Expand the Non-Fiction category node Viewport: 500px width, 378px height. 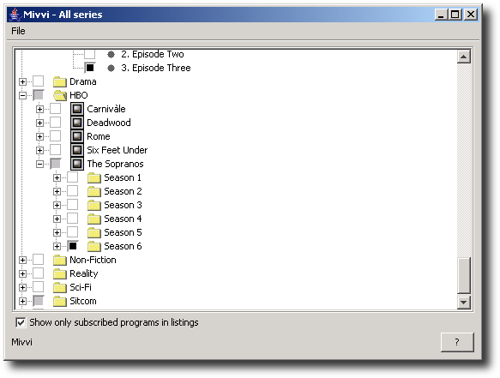pyautogui.click(x=22, y=260)
